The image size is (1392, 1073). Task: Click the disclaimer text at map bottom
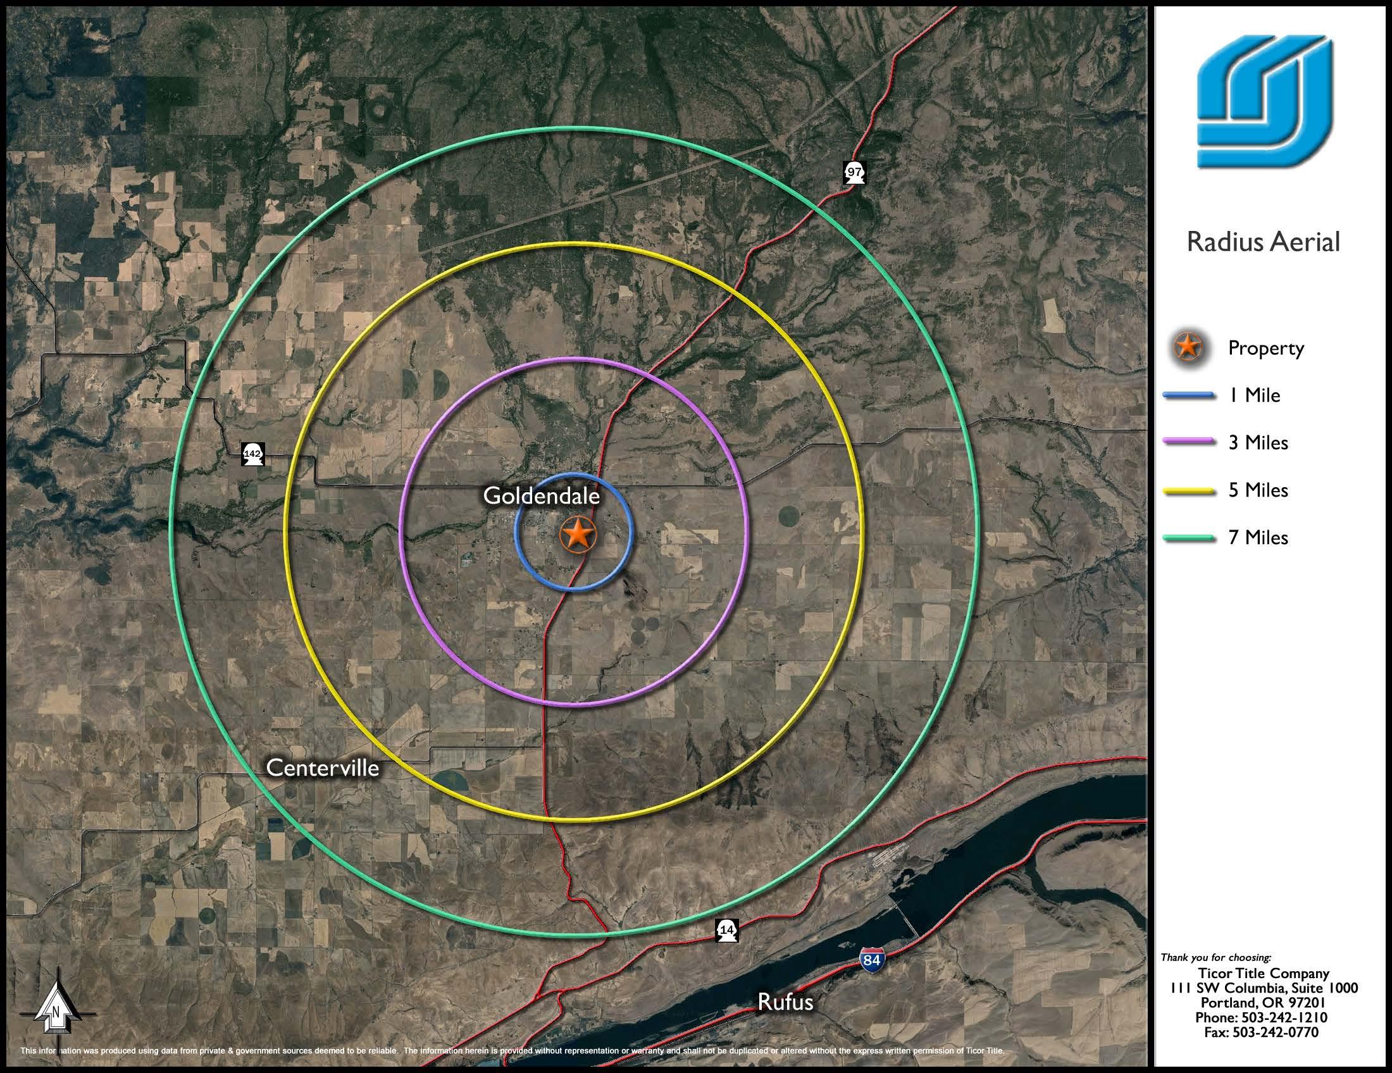tap(512, 1051)
